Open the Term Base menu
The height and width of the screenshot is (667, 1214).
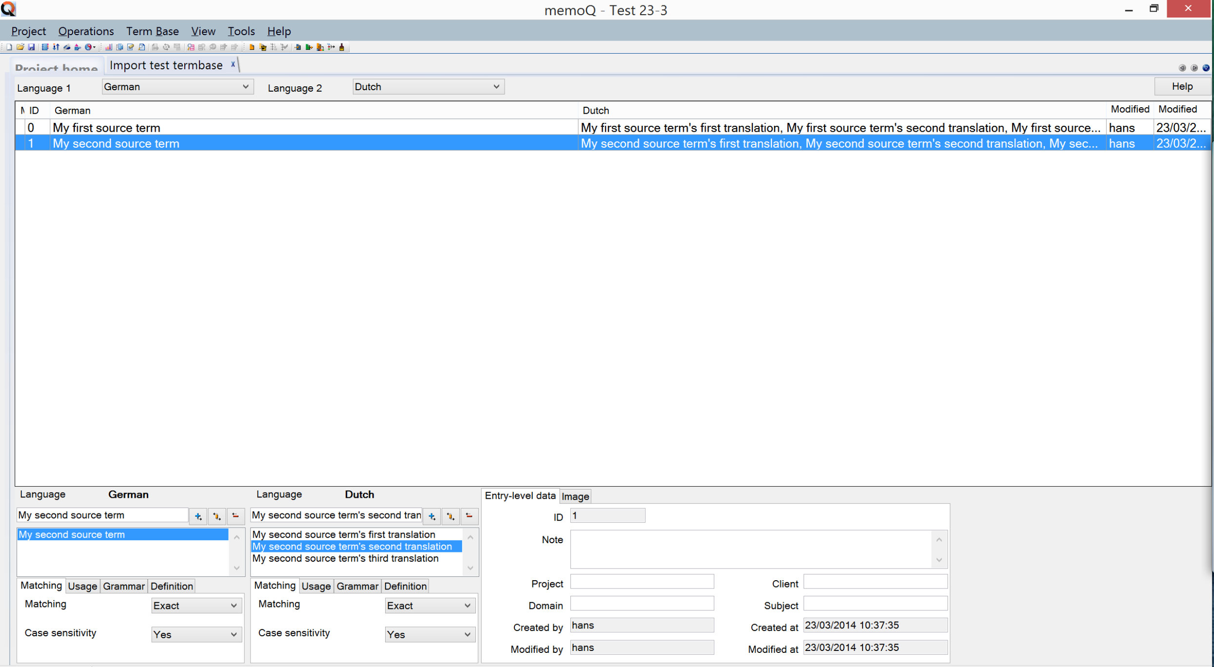tap(152, 31)
